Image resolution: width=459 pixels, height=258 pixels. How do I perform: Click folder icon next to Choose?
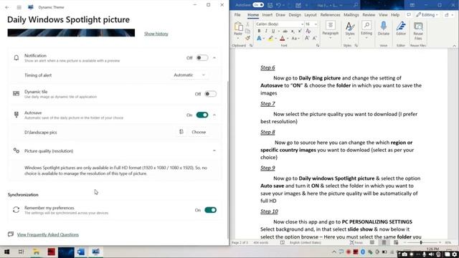pos(181,132)
